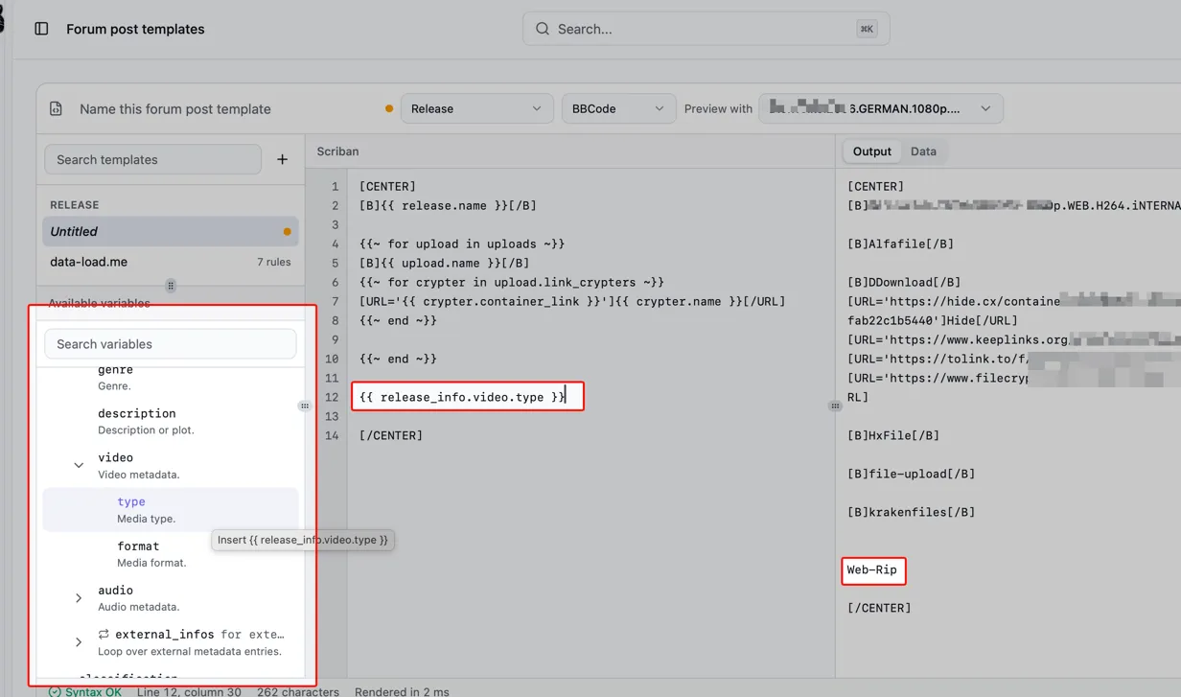Add a new template with plus icon
Image resolution: width=1181 pixels, height=697 pixels.
point(283,159)
